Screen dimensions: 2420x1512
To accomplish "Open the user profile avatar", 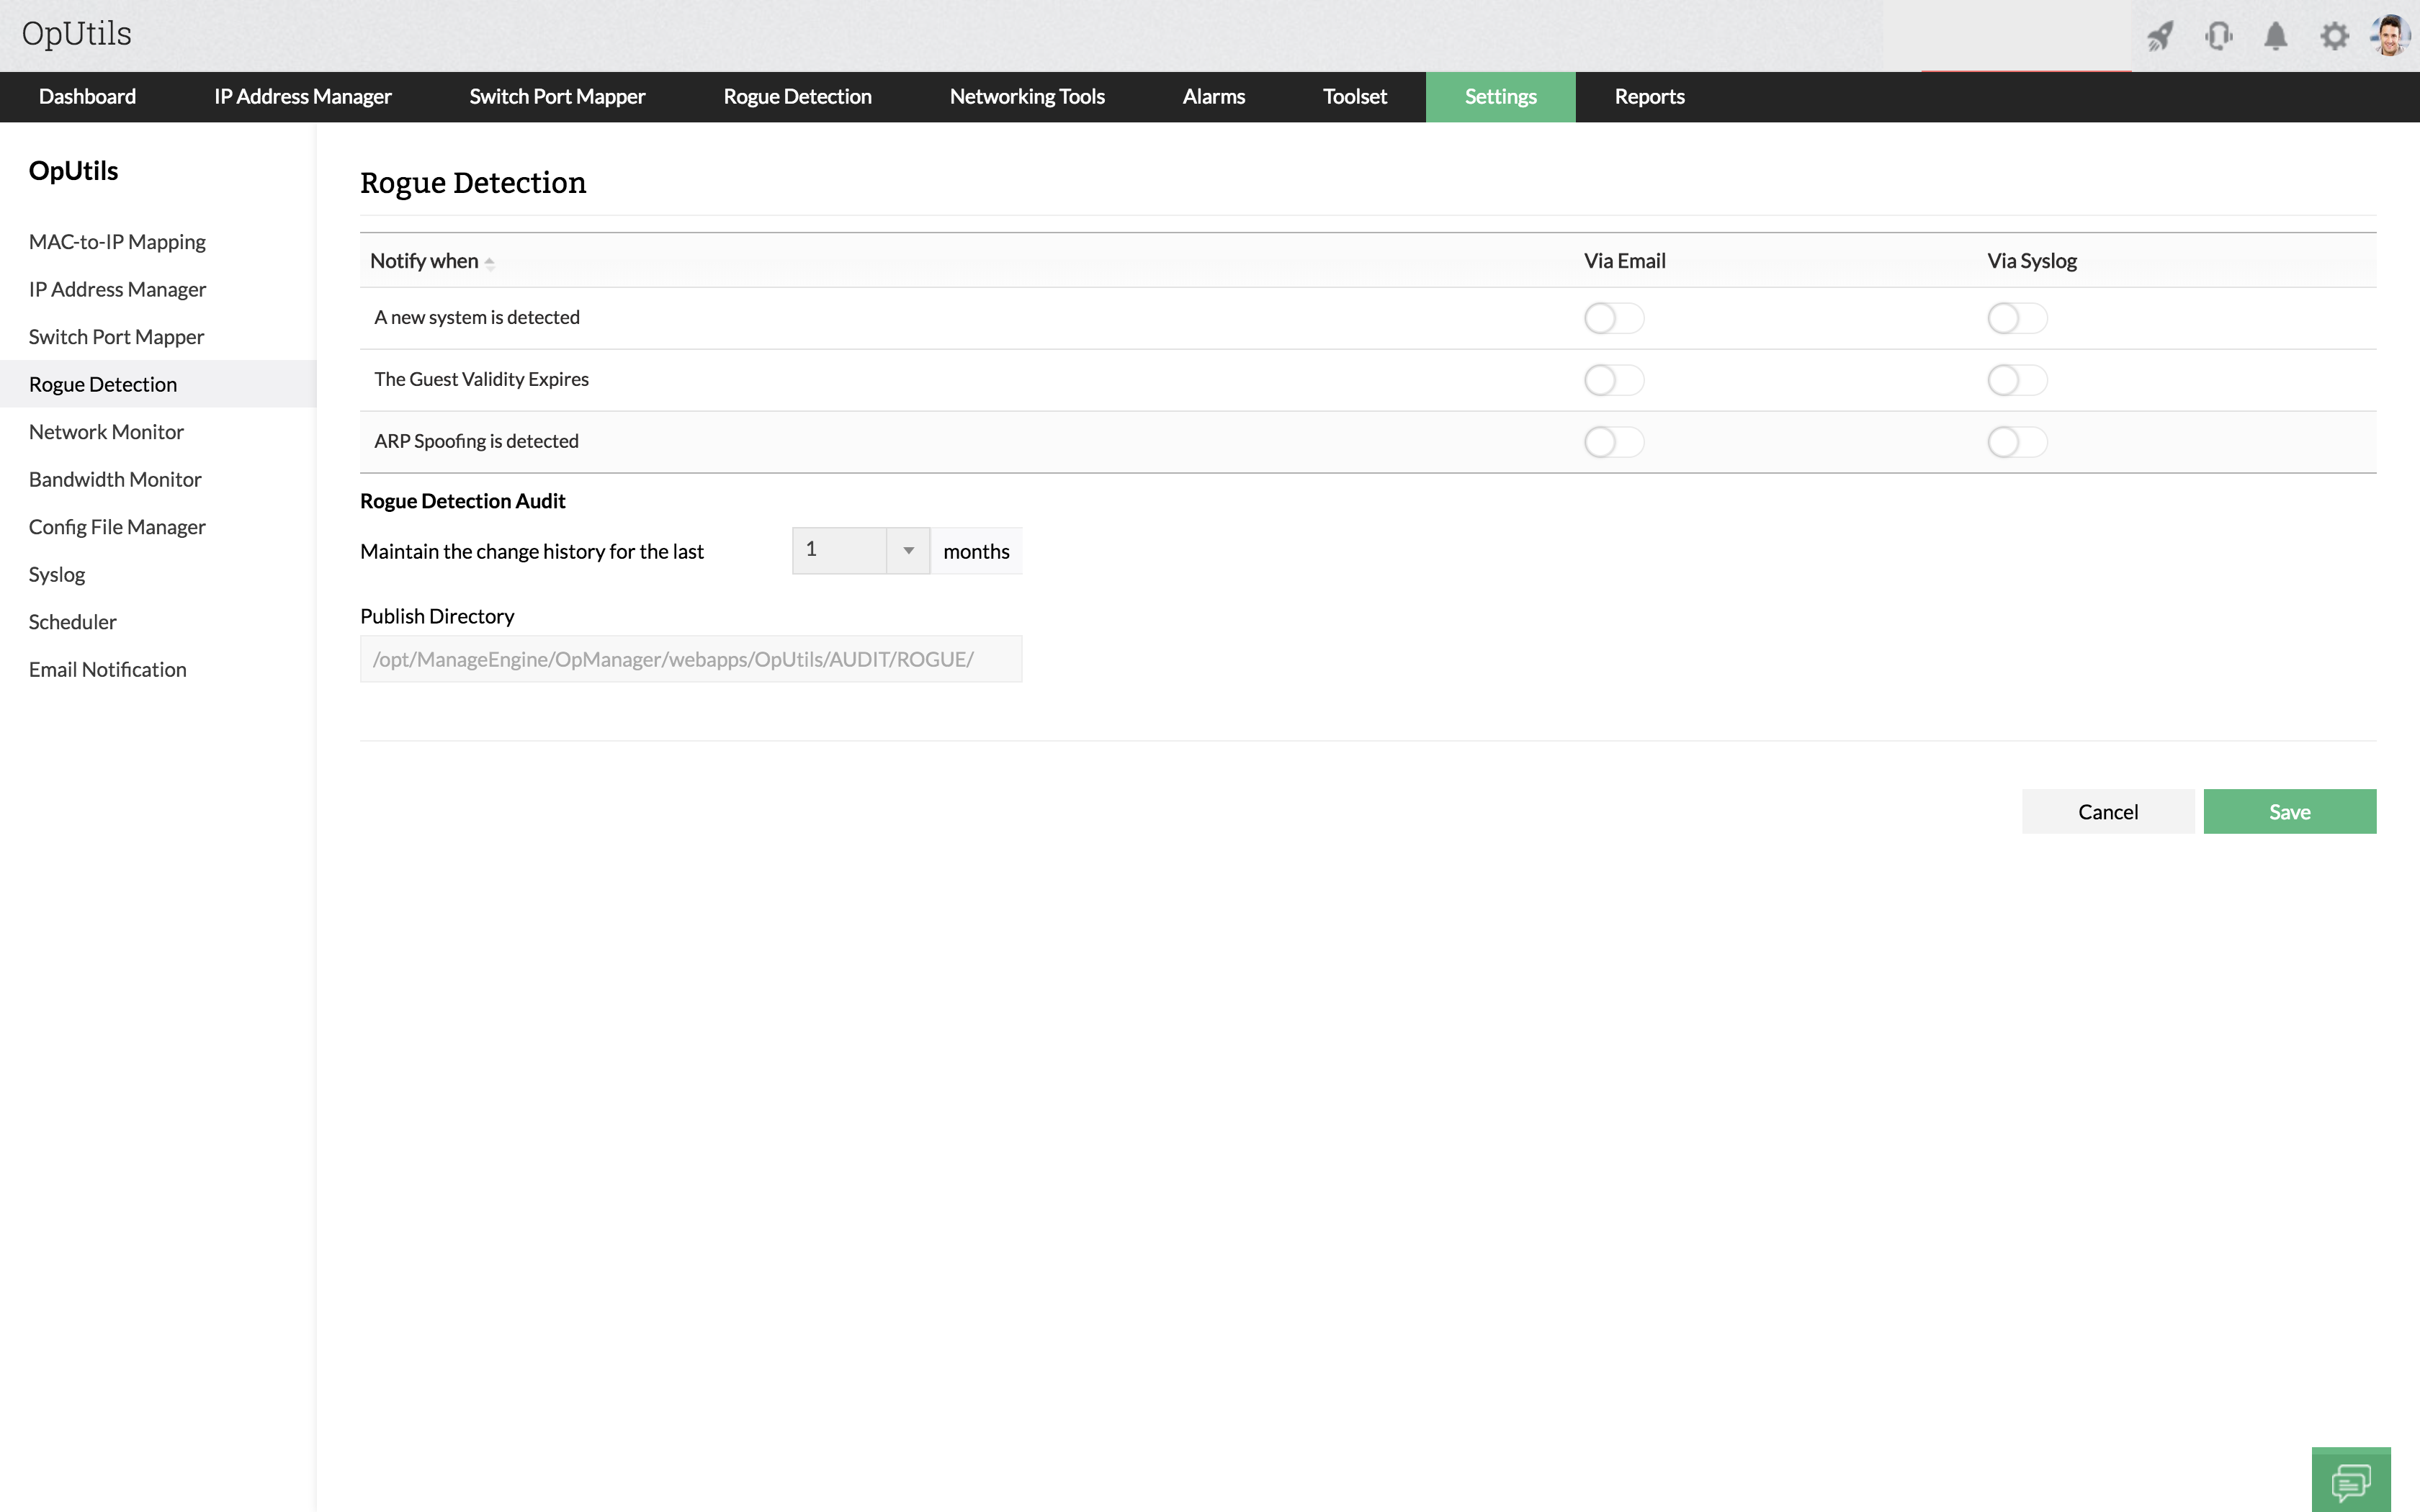I will (2390, 36).
